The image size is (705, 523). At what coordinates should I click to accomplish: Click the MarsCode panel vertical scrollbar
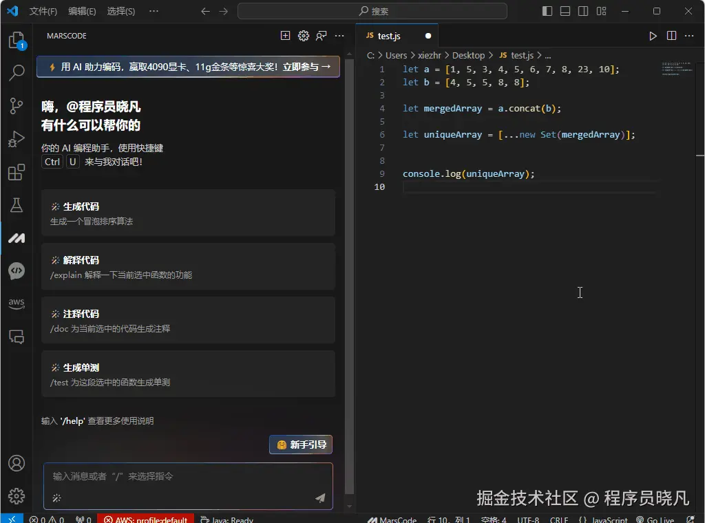(x=349, y=278)
